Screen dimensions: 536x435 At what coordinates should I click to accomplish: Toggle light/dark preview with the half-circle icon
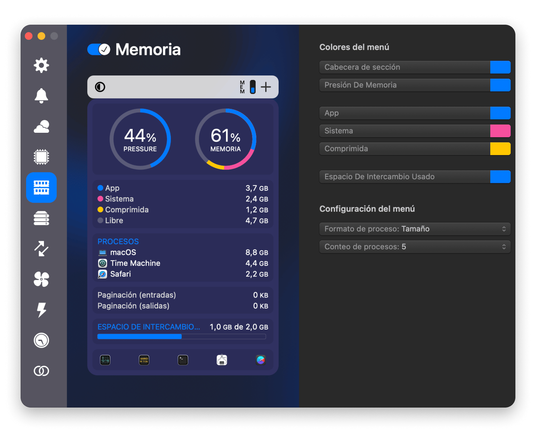point(100,87)
